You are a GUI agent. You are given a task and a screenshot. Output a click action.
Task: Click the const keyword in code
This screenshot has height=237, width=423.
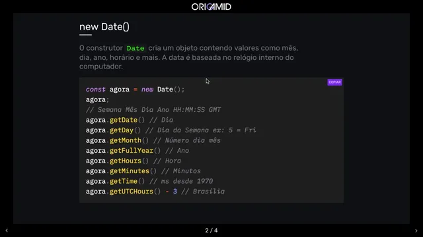coord(95,90)
